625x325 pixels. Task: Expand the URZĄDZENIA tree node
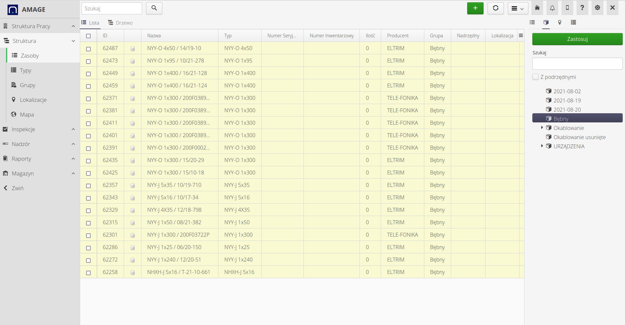point(542,146)
